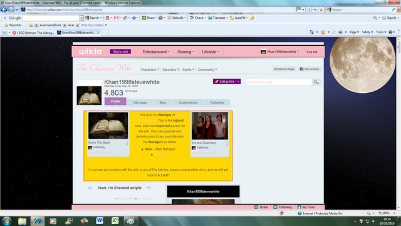Click AutoFill in the Google toolbar
The image size is (401, 226).
point(239,18)
